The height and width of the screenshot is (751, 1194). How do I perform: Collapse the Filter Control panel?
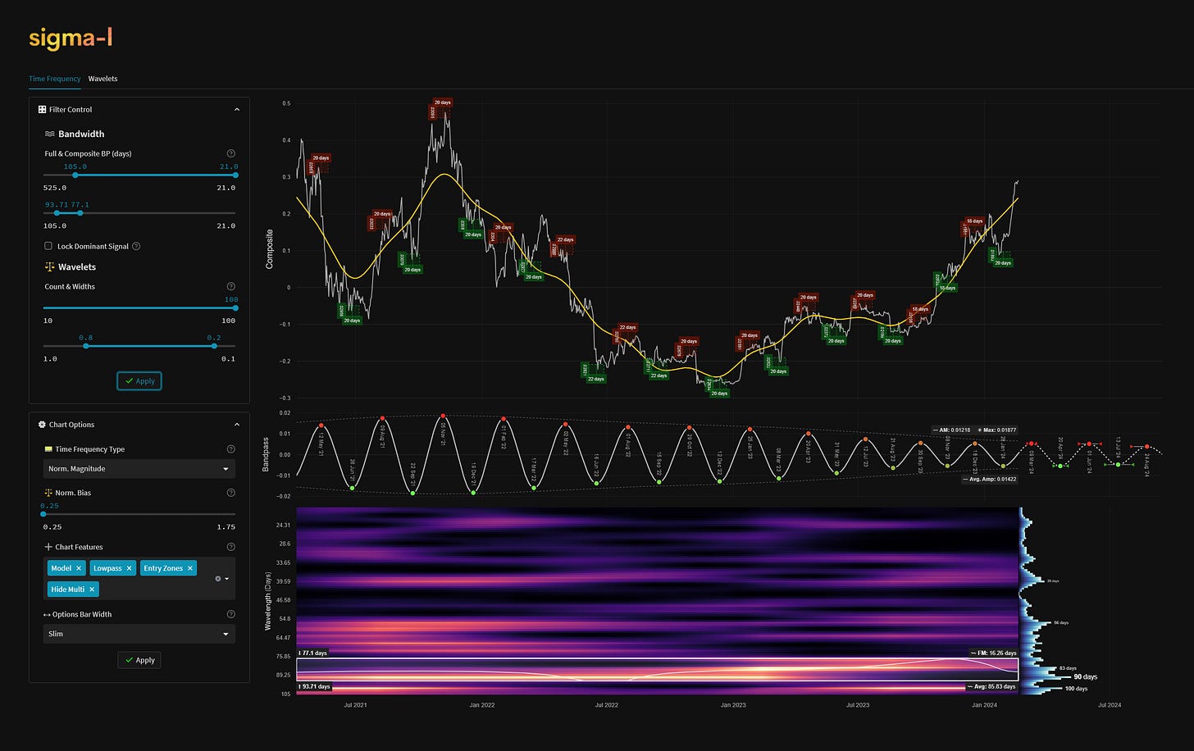point(237,108)
